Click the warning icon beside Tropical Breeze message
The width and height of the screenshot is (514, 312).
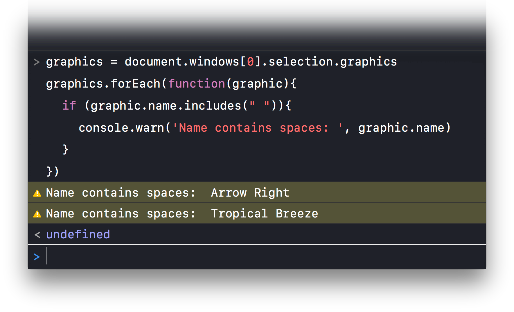pyautogui.click(x=37, y=214)
